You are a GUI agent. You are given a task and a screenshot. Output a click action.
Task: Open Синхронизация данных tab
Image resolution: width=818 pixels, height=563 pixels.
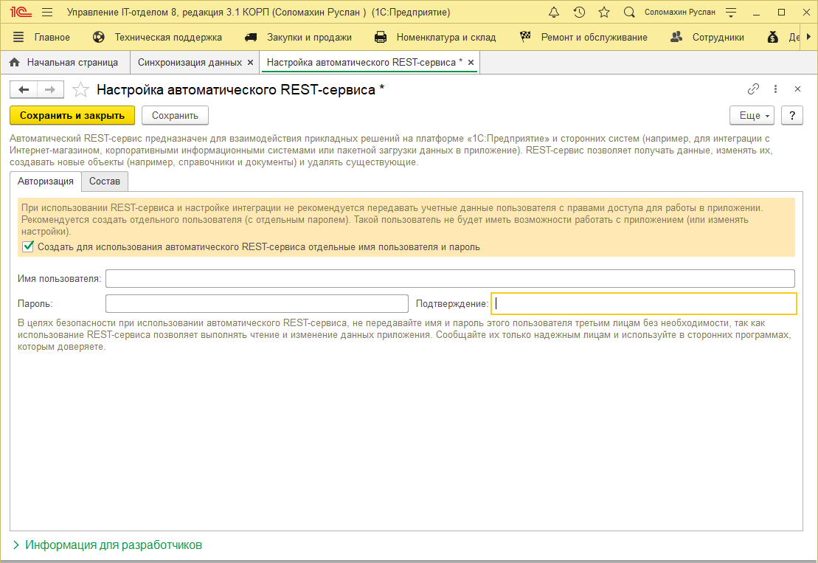pos(190,63)
